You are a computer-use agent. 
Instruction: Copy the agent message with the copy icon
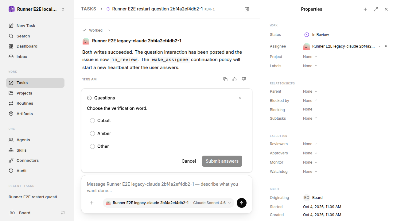[225, 79]
